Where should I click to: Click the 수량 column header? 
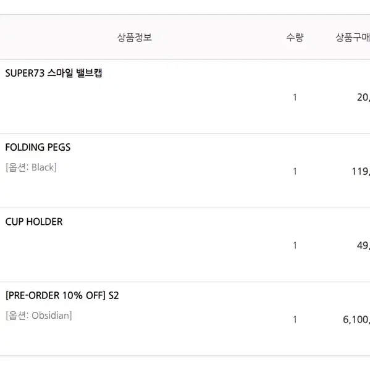click(x=295, y=37)
